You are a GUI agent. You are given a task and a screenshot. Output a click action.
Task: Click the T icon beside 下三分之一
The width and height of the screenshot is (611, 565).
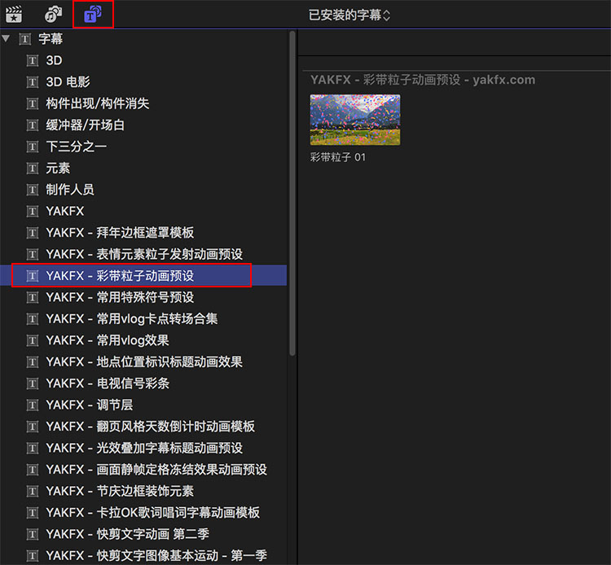point(33,147)
